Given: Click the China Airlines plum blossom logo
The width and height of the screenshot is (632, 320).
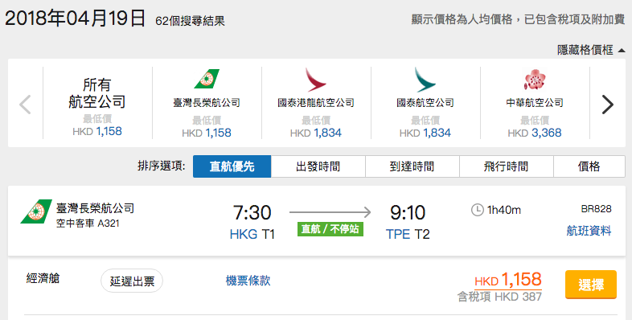Looking at the screenshot, I should 535,80.
